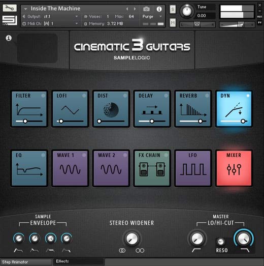This screenshot has height=266, width=264.
Task: Open the Output st.1 dropdown
Action: coord(50,16)
